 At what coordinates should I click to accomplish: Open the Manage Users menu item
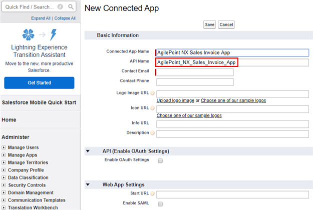23,147
